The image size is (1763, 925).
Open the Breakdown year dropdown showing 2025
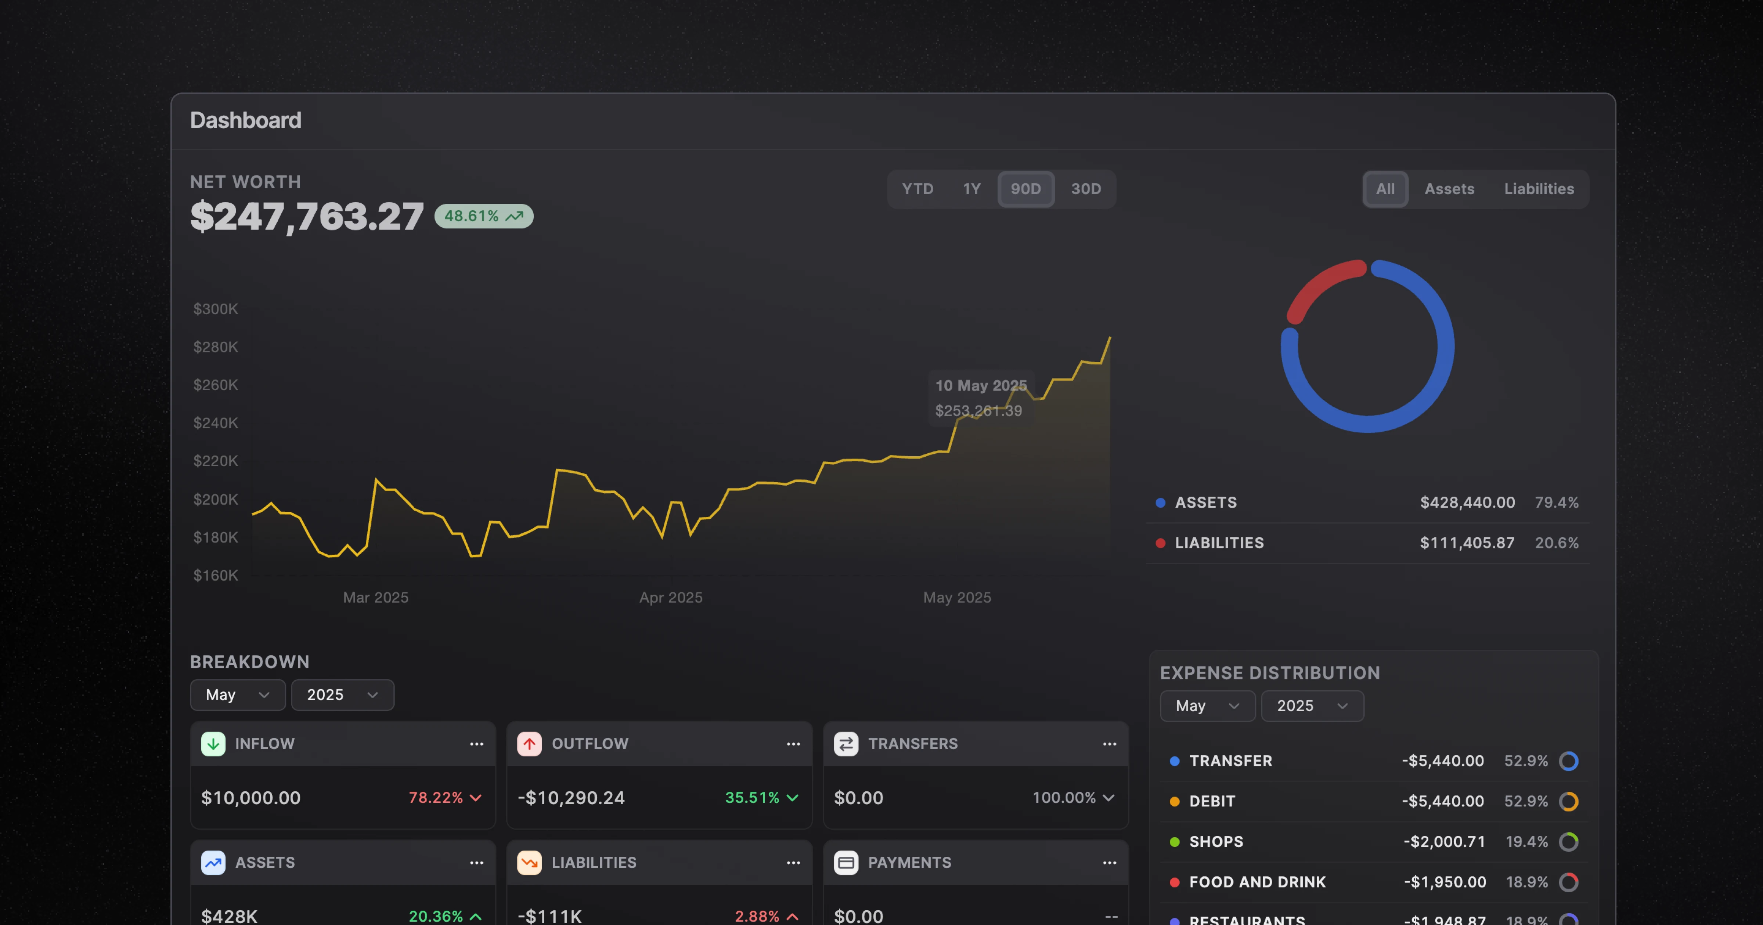[342, 695]
